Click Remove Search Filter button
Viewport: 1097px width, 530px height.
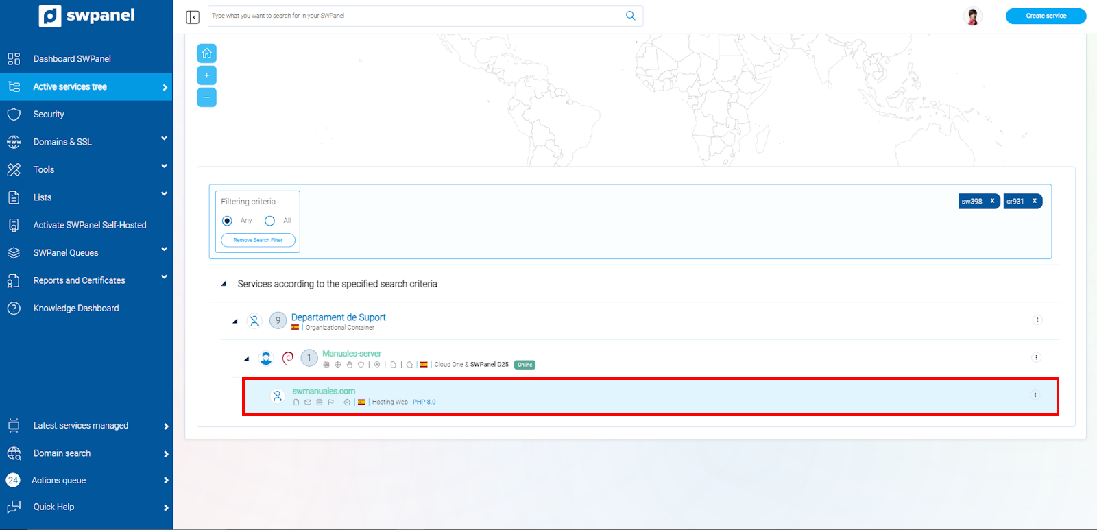[258, 240]
